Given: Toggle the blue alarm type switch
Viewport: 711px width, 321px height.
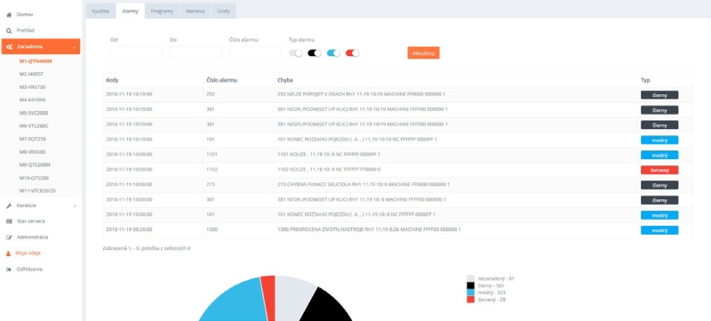Looking at the screenshot, I should click(334, 53).
